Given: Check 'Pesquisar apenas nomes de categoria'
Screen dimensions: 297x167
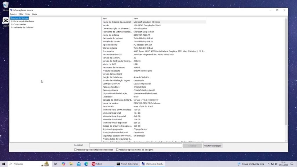Looking at the screenshot, I should [117, 150].
